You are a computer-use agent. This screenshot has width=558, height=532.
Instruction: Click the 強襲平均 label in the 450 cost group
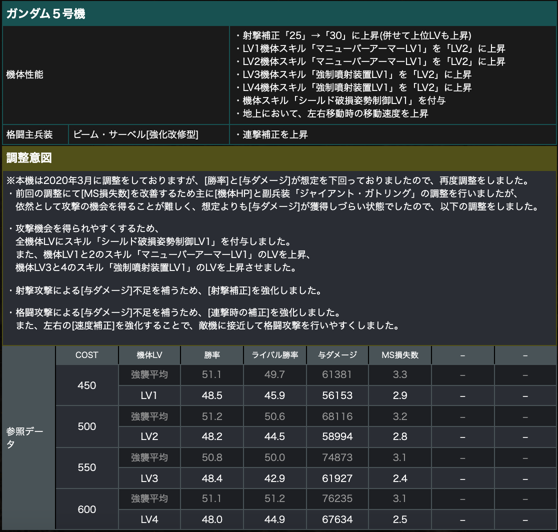click(x=149, y=374)
